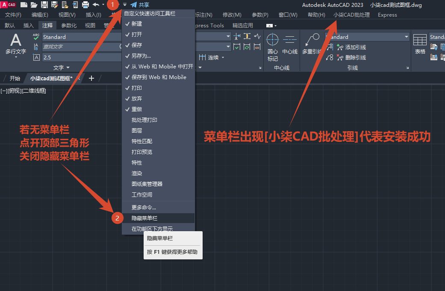The width and height of the screenshot is (445, 291).
Task: Click the New drawing icon in quick access toolbar
Action: pos(24,5)
